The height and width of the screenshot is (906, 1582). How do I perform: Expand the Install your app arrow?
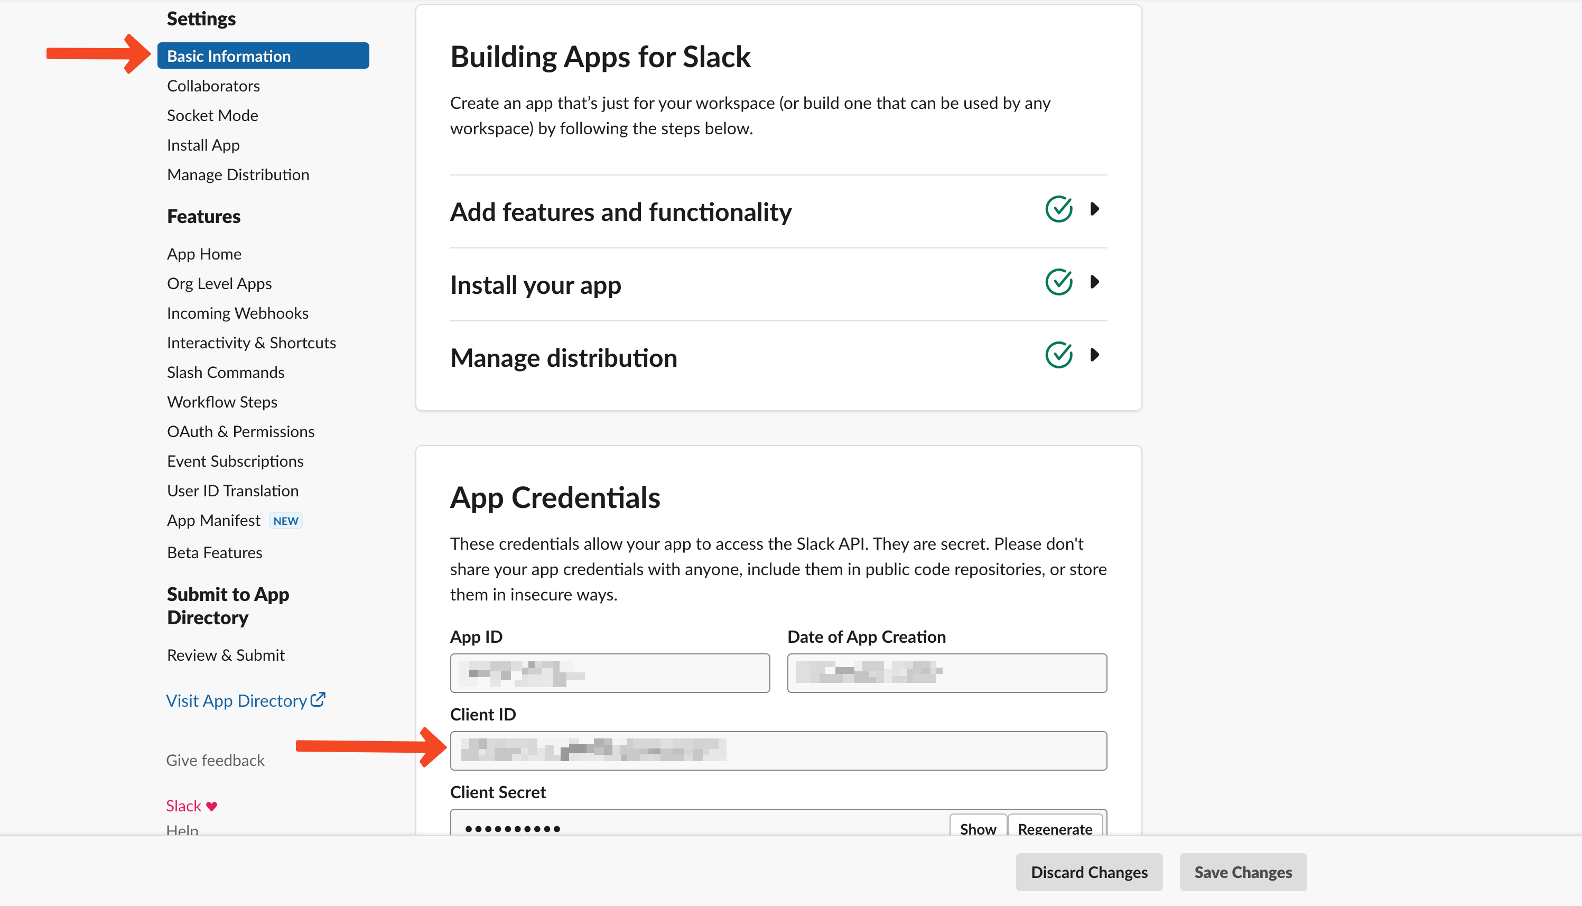(x=1095, y=282)
